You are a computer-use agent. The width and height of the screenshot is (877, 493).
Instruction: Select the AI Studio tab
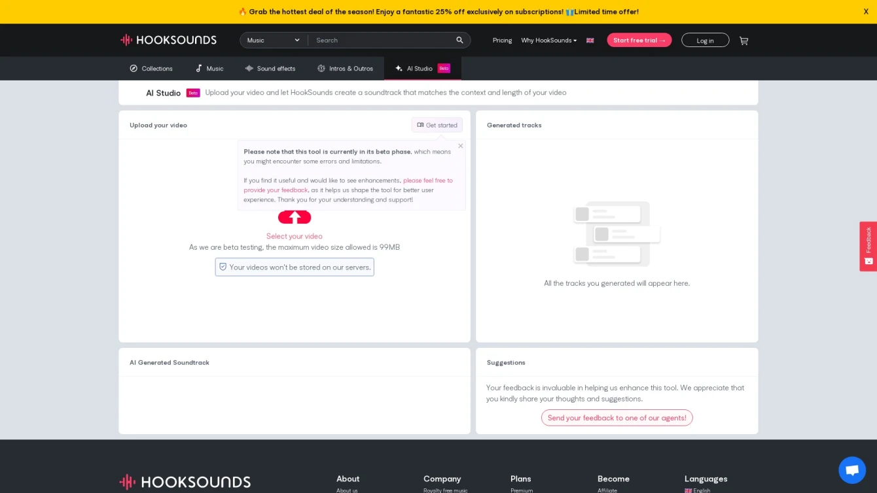422,68
